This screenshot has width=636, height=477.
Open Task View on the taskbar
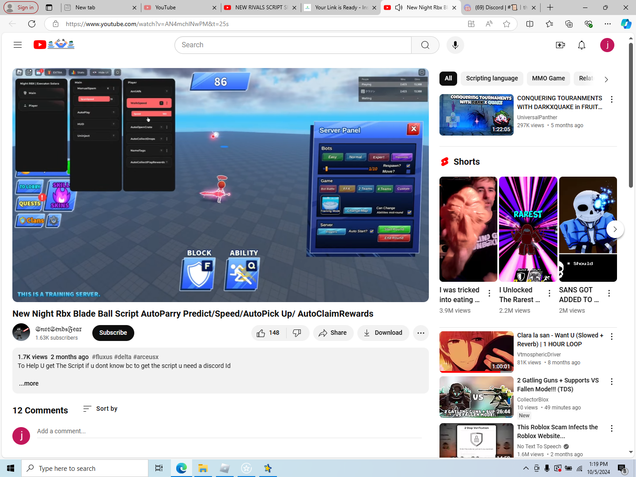pyautogui.click(x=159, y=468)
